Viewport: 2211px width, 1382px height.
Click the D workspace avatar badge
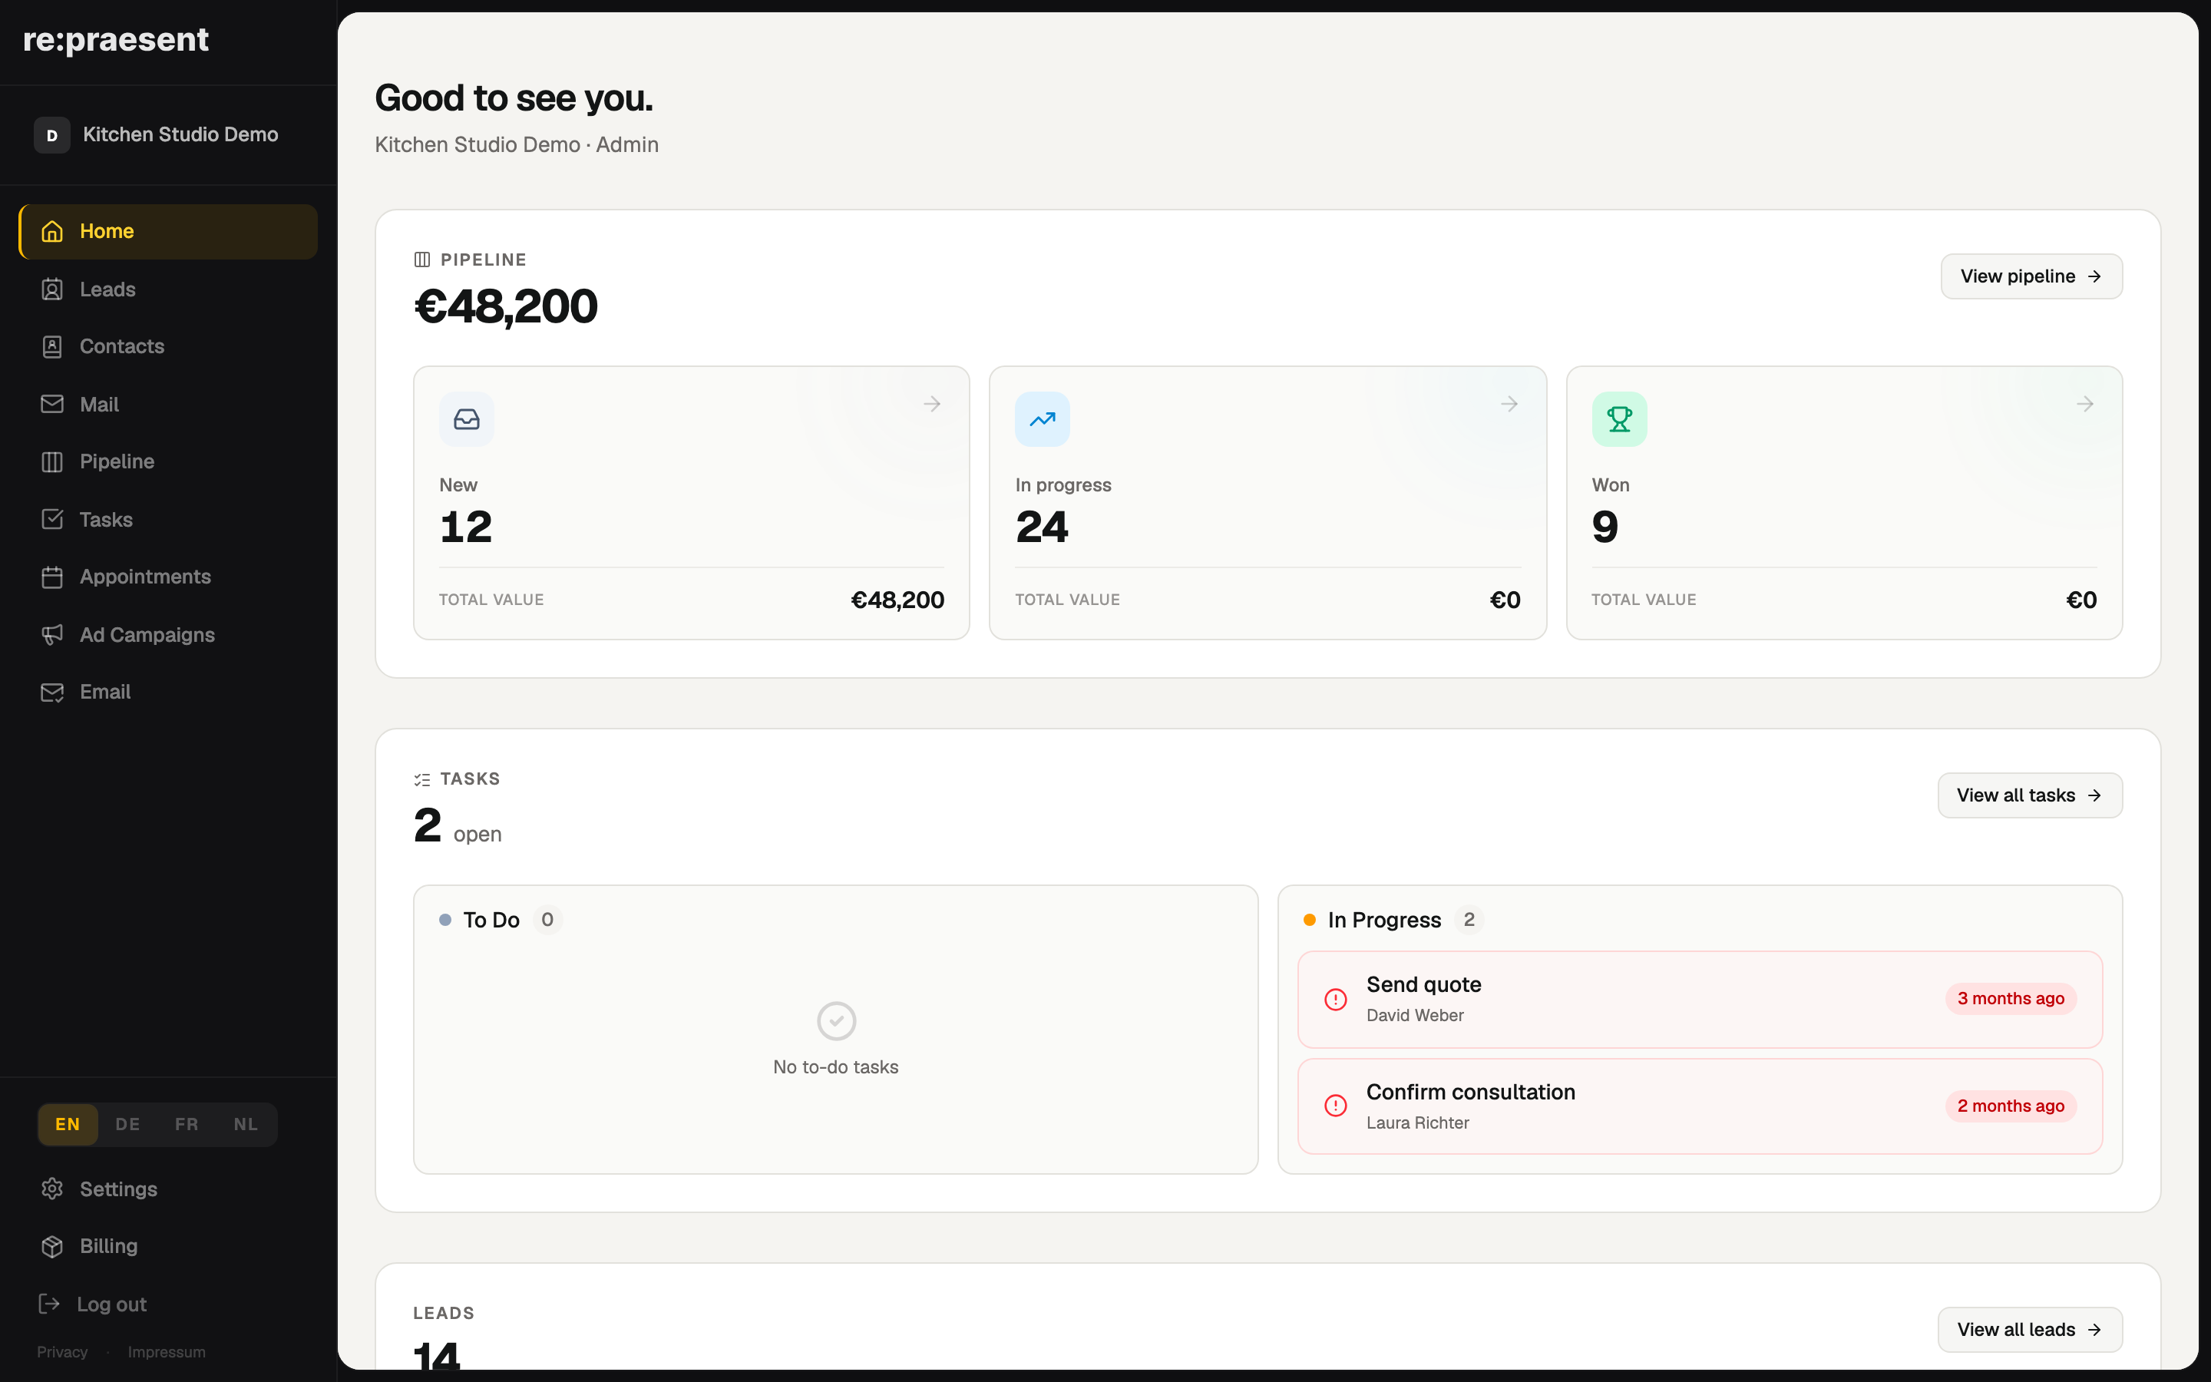(52, 135)
